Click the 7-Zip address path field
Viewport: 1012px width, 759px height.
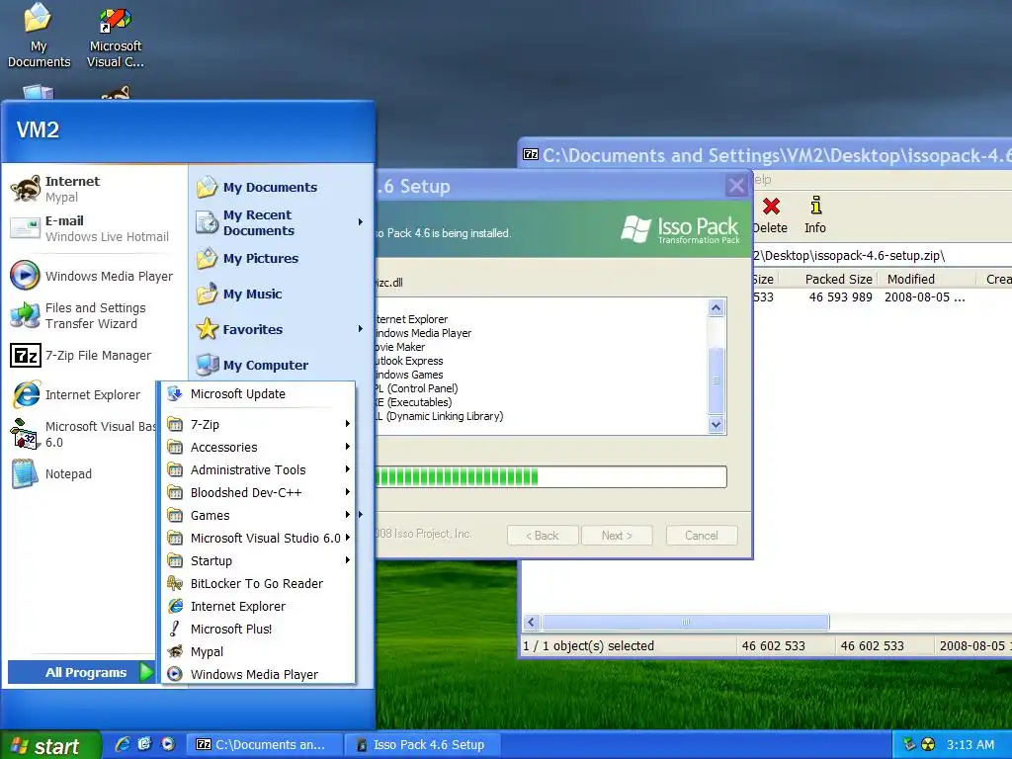pyautogui.click(x=882, y=256)
